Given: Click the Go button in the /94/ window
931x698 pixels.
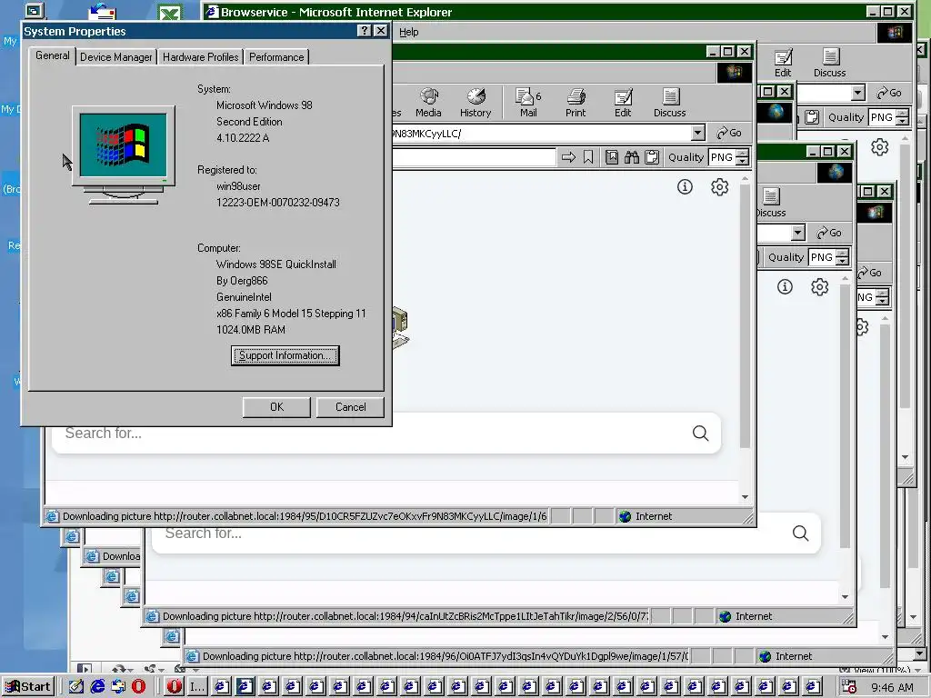Looking at the screenshot, I should pos(829,232).
